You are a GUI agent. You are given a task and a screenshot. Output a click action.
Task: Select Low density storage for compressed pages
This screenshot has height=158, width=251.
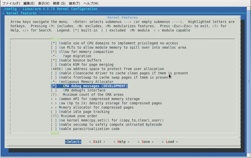106,103
